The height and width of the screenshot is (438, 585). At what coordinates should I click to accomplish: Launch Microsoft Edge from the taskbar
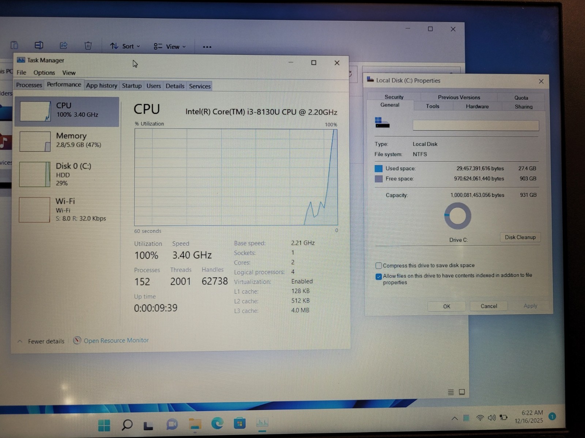point(217,423)
